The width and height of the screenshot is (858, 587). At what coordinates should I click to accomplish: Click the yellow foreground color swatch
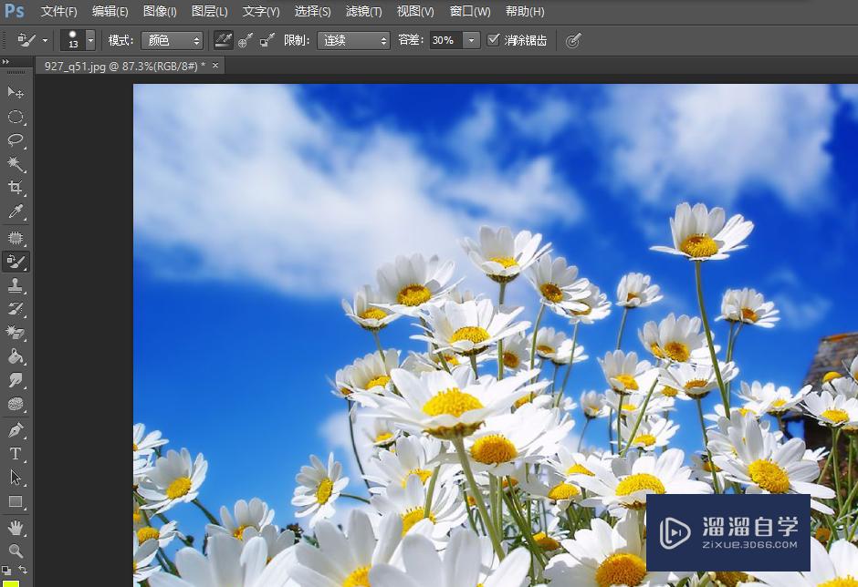click(x=13, y=583)
